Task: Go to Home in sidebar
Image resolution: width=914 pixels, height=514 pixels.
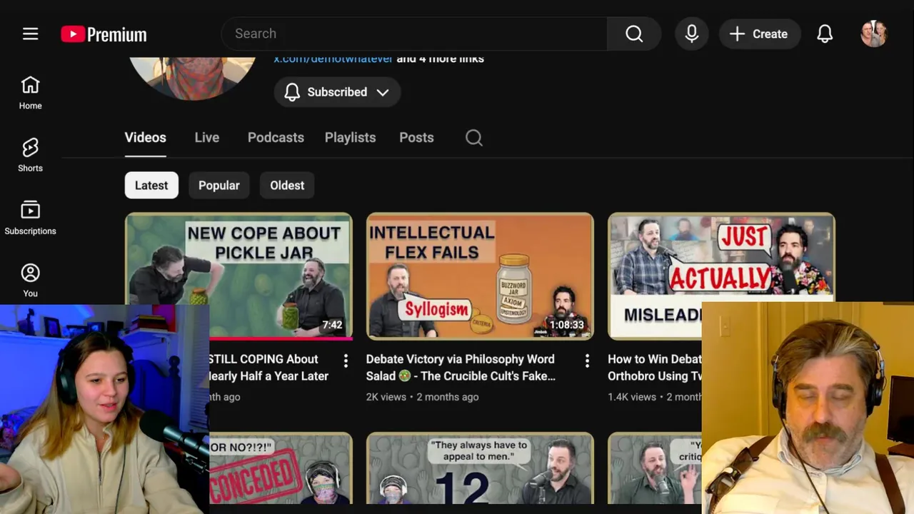Action: point(30,93)
